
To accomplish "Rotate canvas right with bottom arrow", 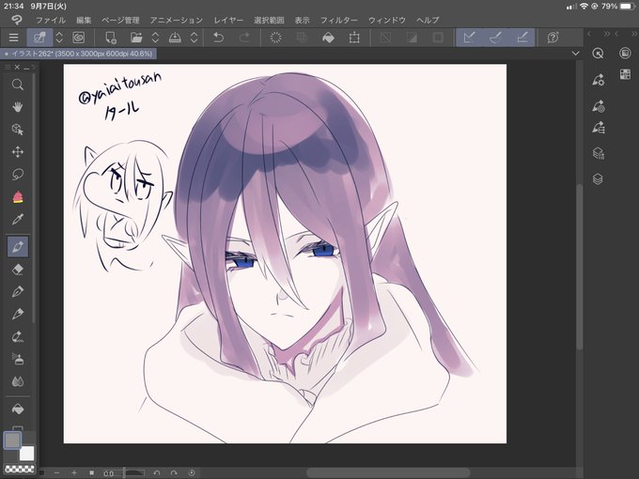I will [174, 472].
